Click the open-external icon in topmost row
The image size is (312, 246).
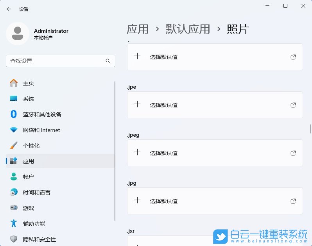pos(293,57)
